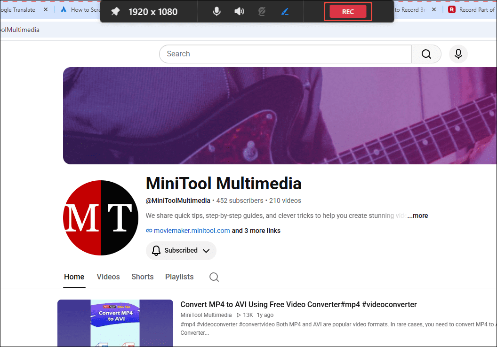
Task: Click MiniTool Multimedia name under the video
Action: coord(206,315)
